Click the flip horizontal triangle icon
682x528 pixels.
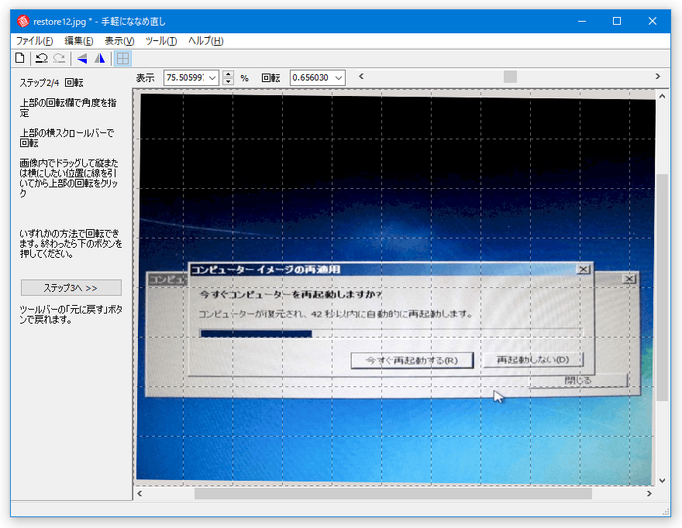coord(100,58)
